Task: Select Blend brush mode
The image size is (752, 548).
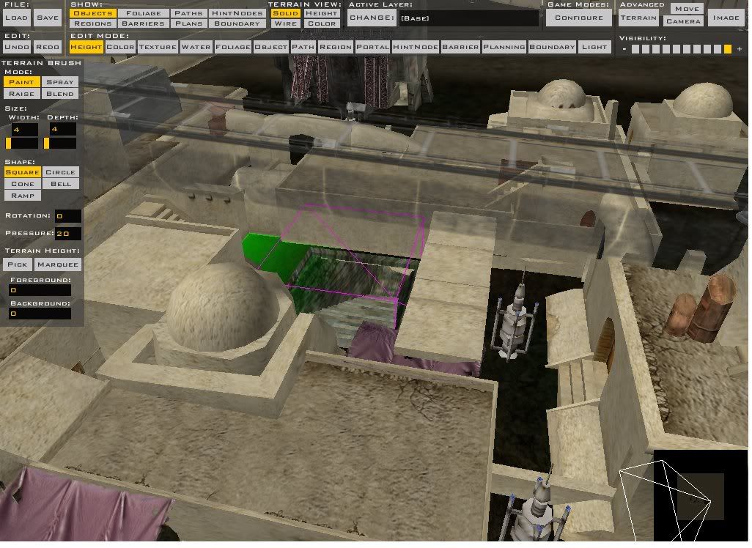Action: coord(60,94)
